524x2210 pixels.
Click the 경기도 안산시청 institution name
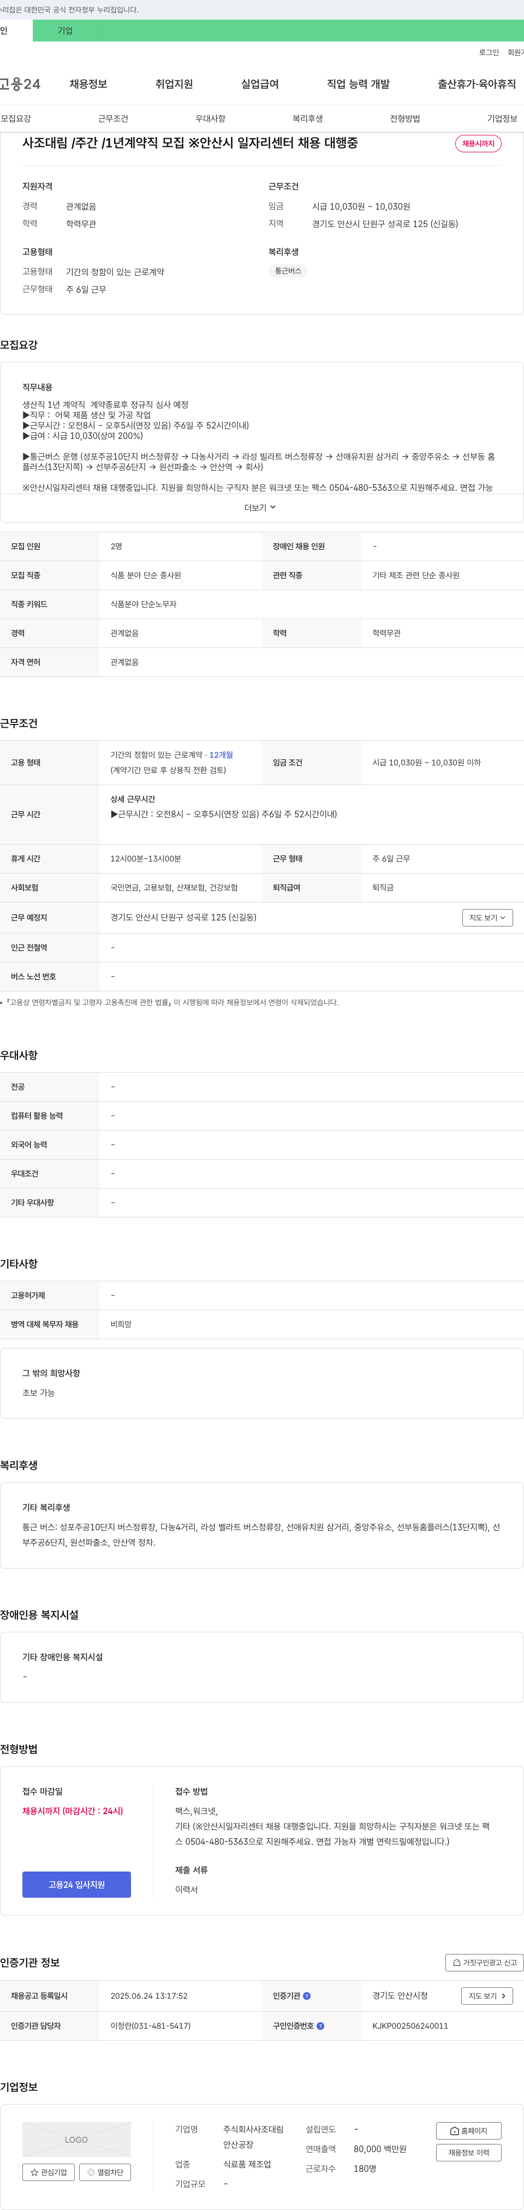point(400,1995)
